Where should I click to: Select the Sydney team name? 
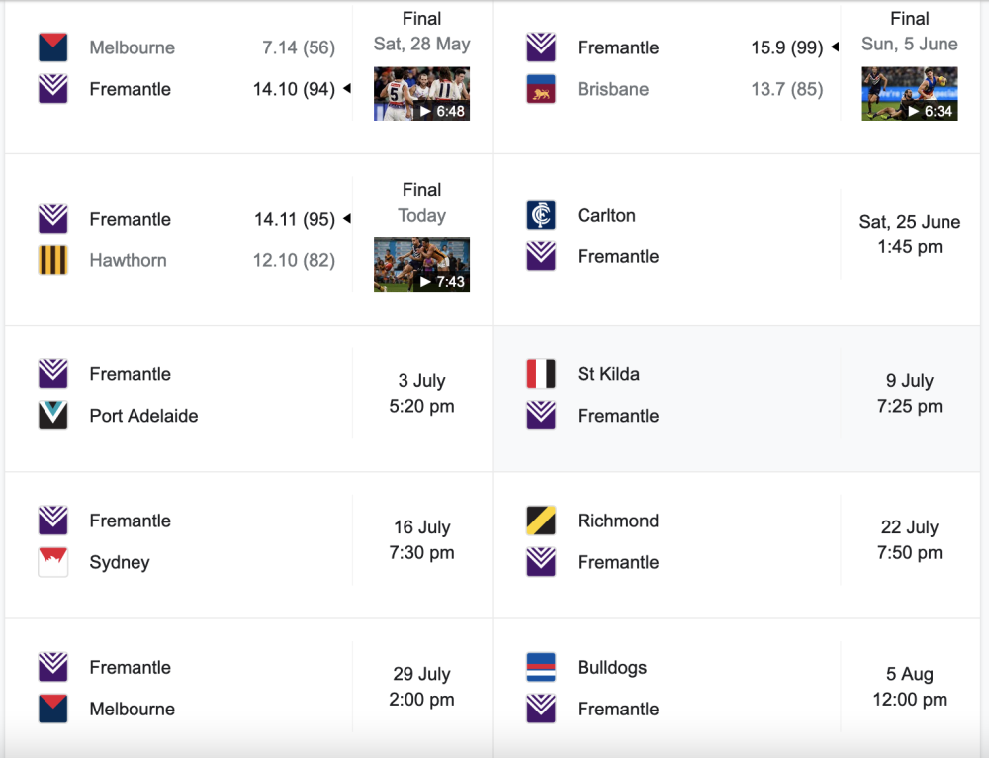click(120, 562)
